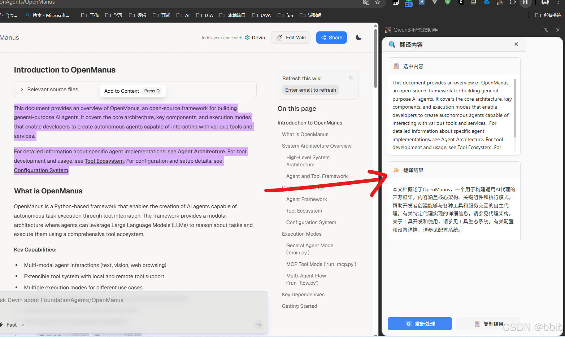The height and width of the screenshot is (337, 565).
Task: Open the 搜索 - Microsoft bookmark
Action: click(x=48, y=15)
